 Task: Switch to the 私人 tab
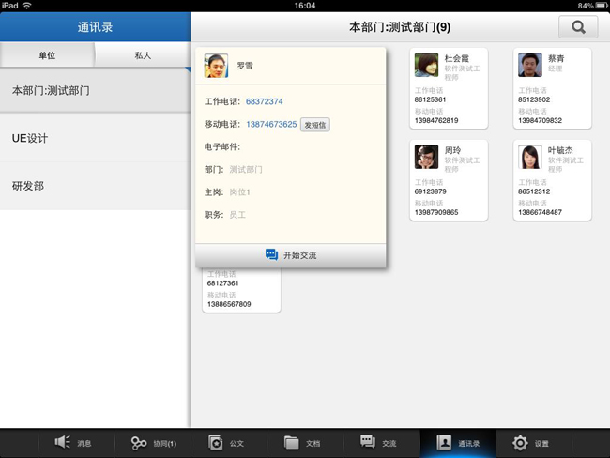[x=143, y=56]
